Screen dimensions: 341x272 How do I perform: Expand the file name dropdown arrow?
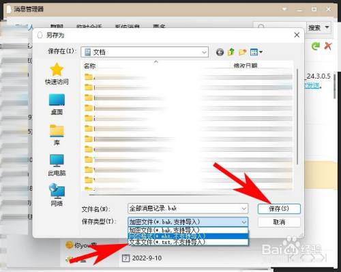tap(243, 208)
